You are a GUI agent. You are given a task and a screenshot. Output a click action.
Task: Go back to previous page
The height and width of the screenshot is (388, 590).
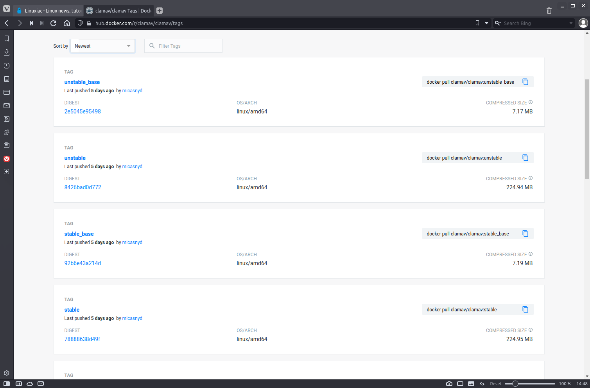[x=7, y=23]
